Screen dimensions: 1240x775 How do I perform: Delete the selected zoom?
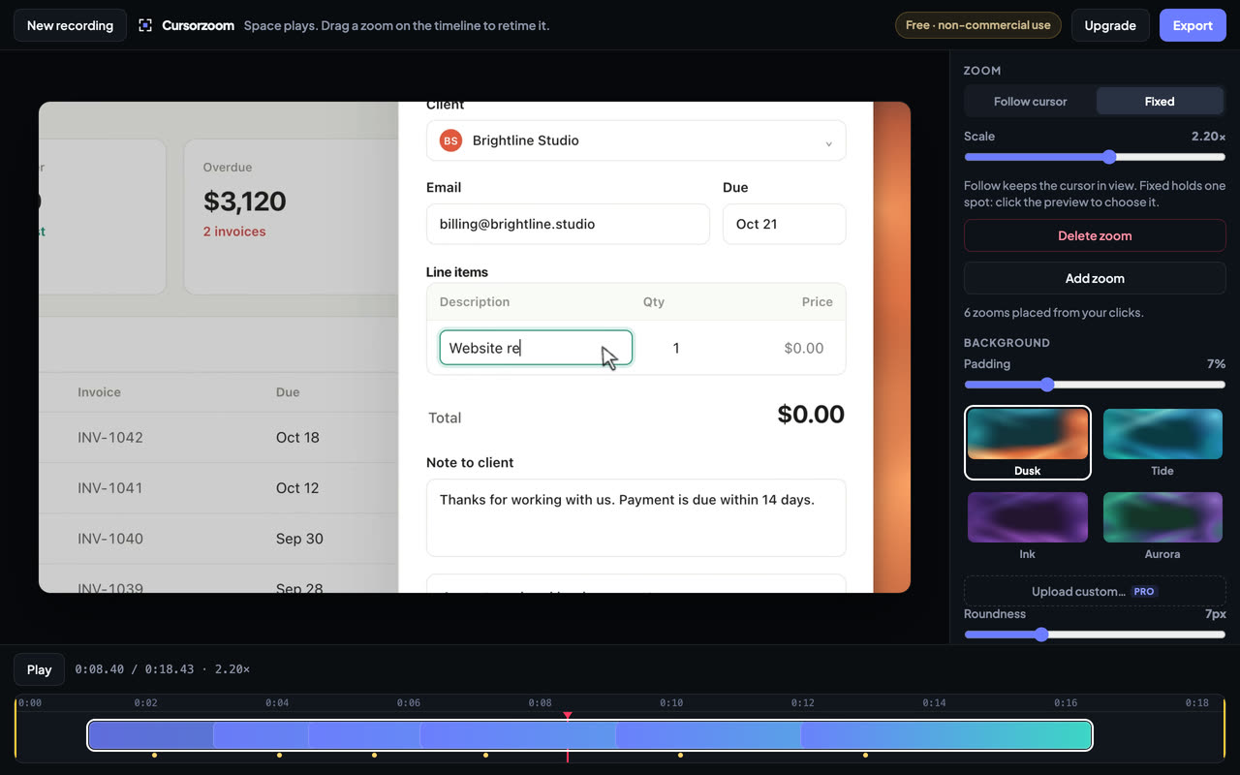1095,235
